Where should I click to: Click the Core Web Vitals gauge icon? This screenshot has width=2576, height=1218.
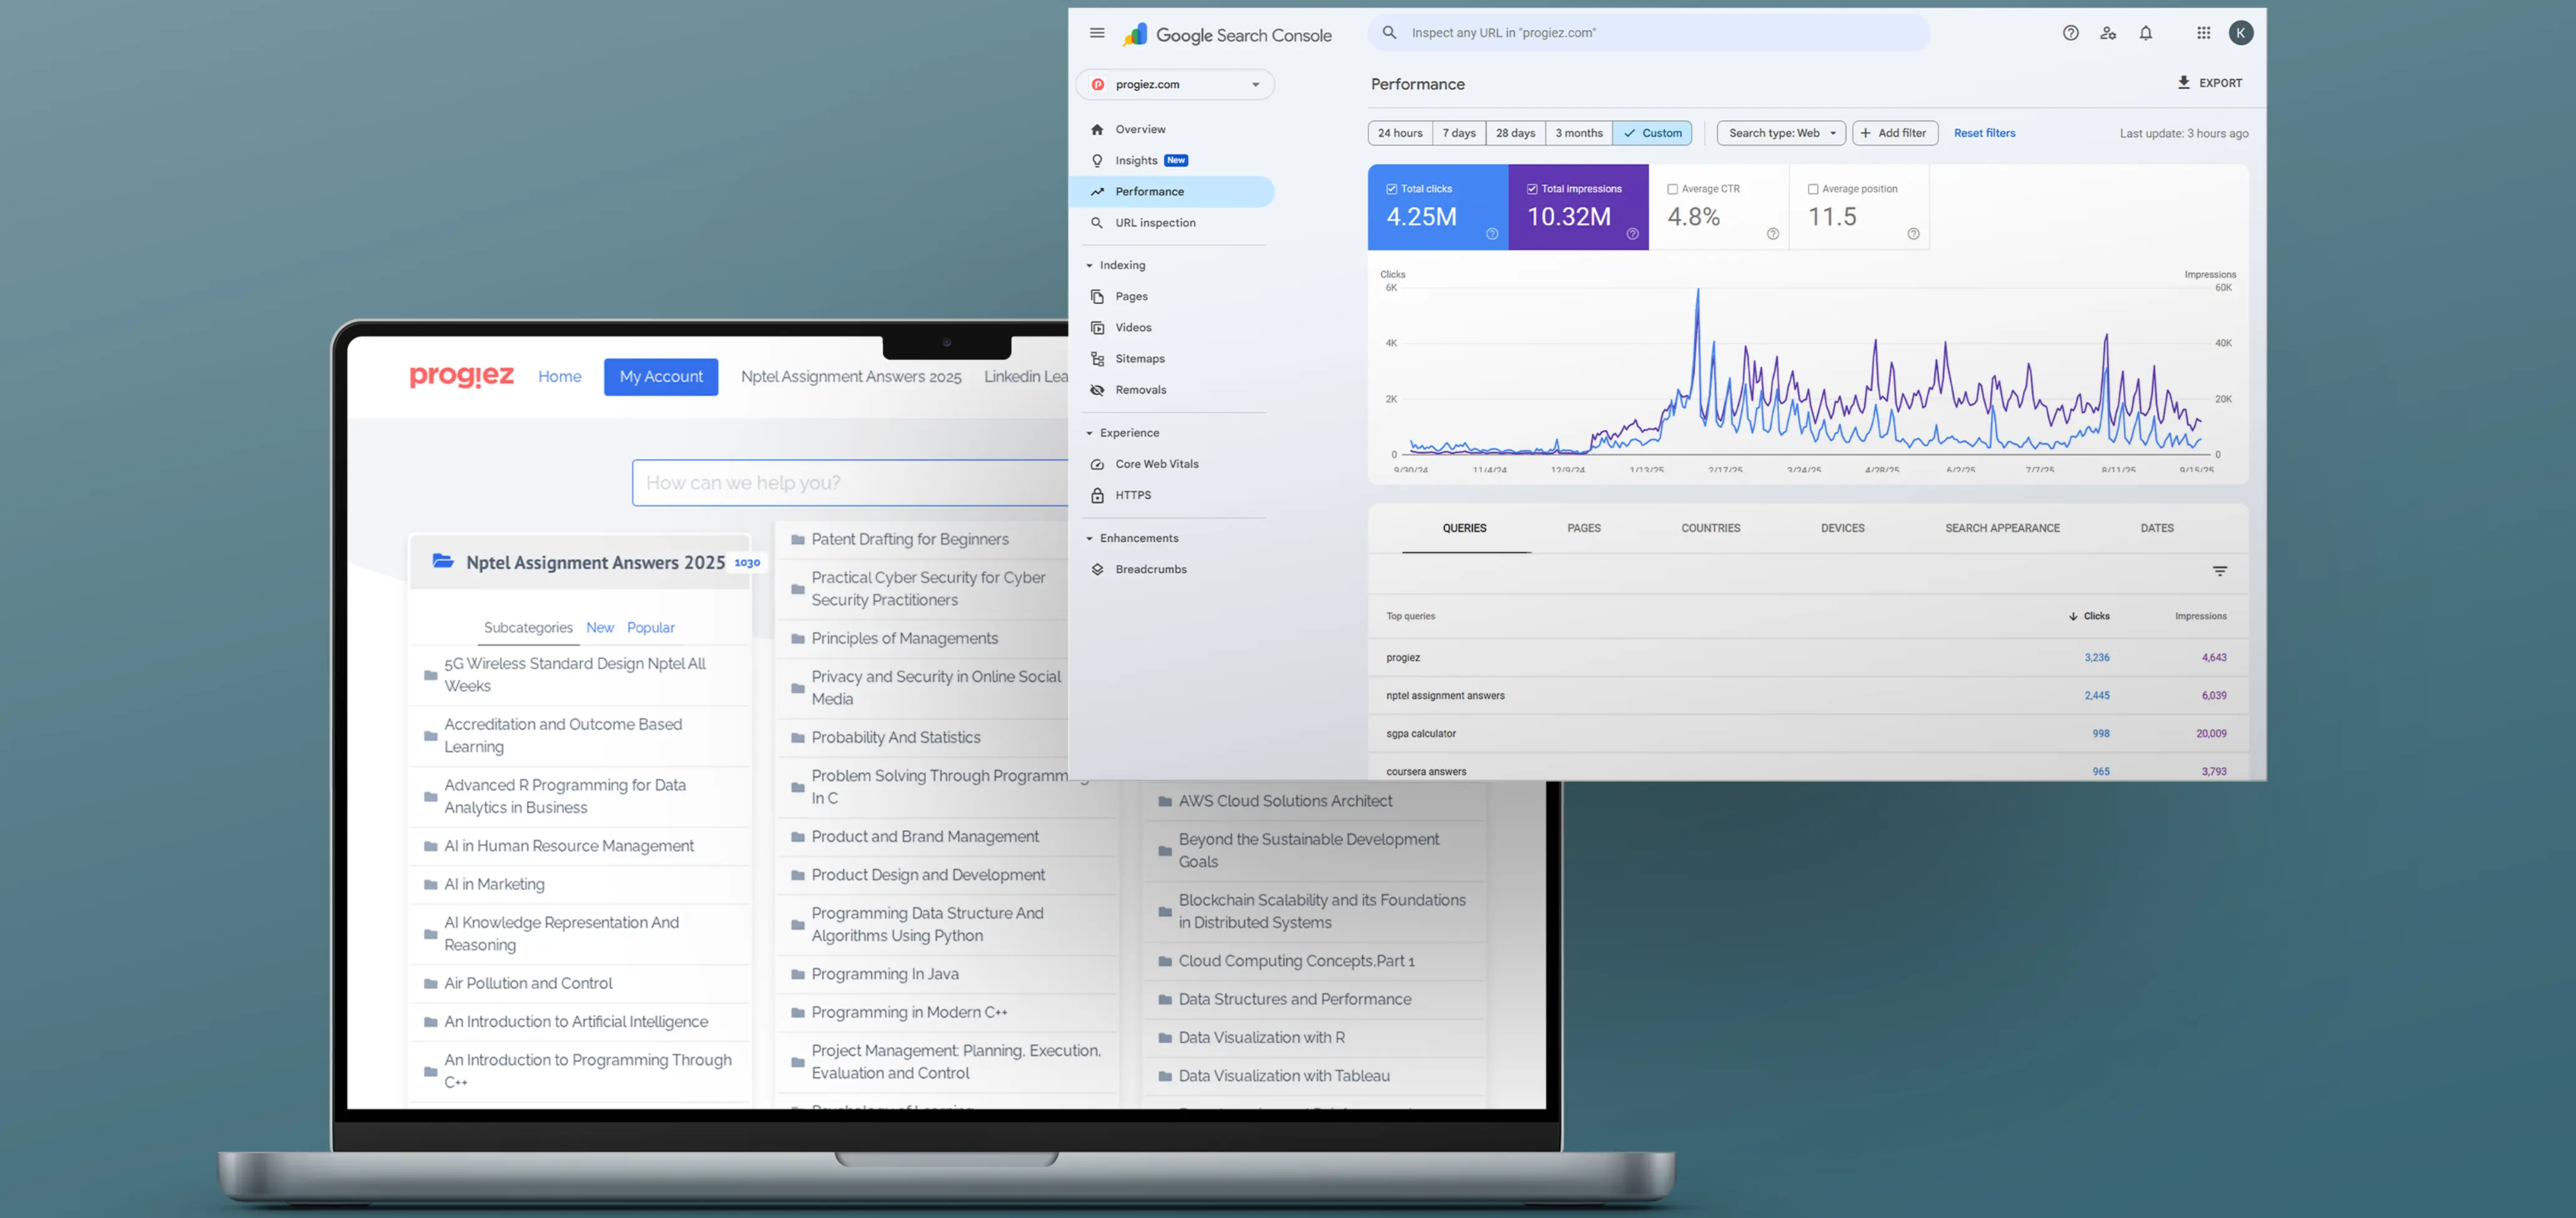[1097, 464]
